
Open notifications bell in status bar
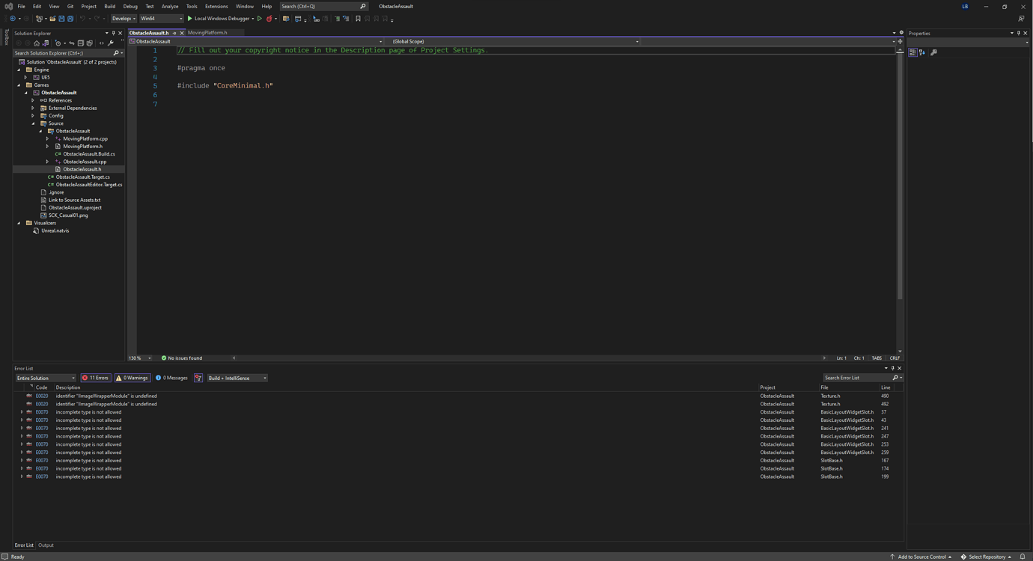click(x=1023, y=557)
